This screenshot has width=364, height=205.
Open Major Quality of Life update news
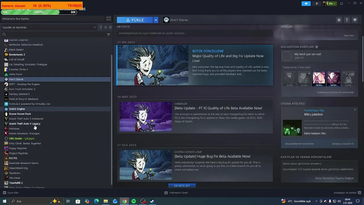[195, 65]
